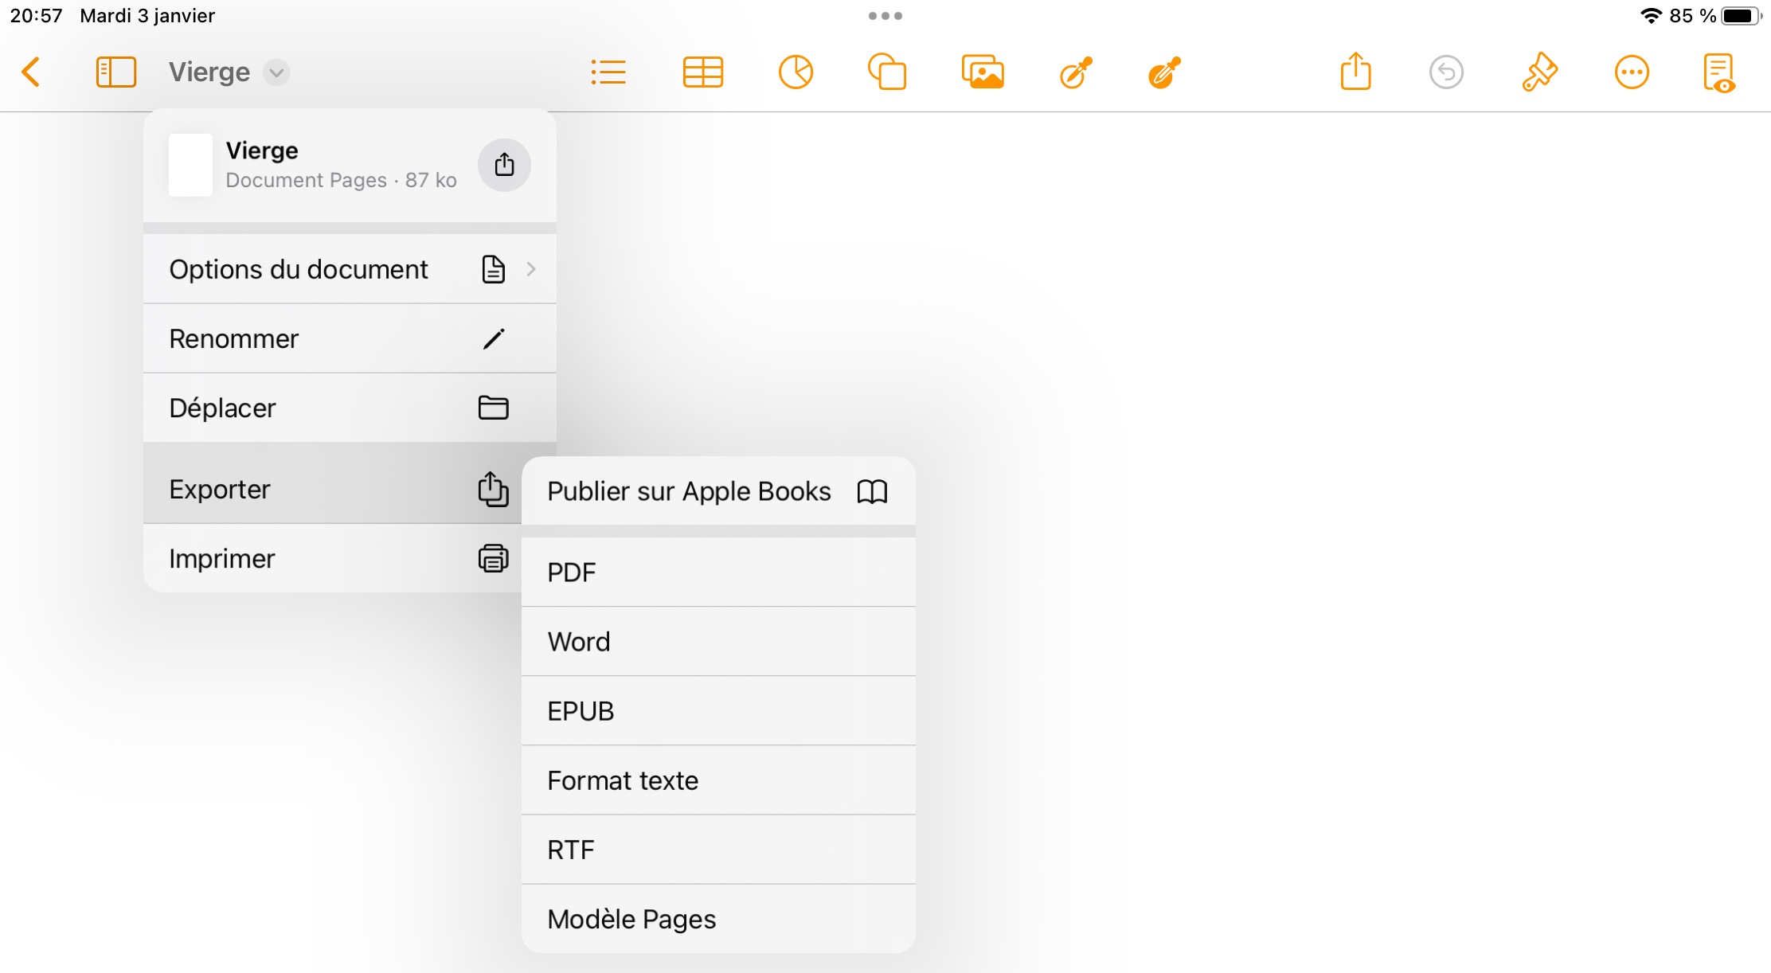Toggle the sidebar view panel icon
The image size is (1771, 973).
[x=115, y=72]
